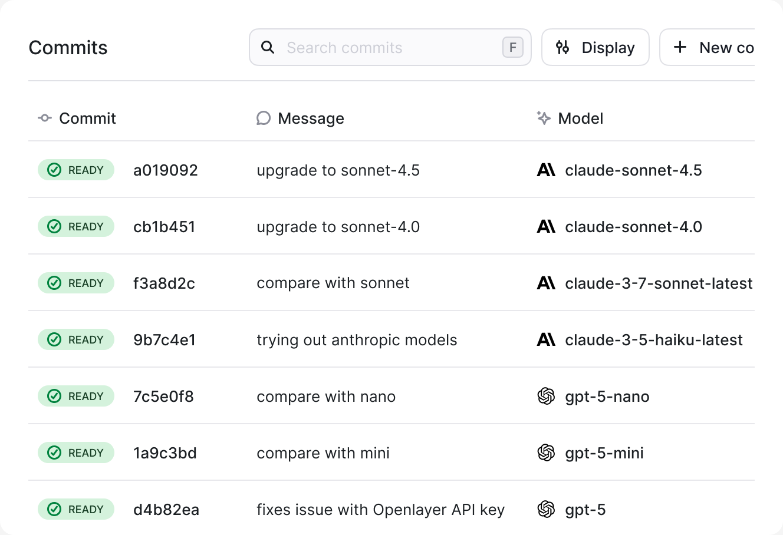Viewport: 783px width, 535px height.
Task: Open the Display options button
Action: (x=596, y=47)
